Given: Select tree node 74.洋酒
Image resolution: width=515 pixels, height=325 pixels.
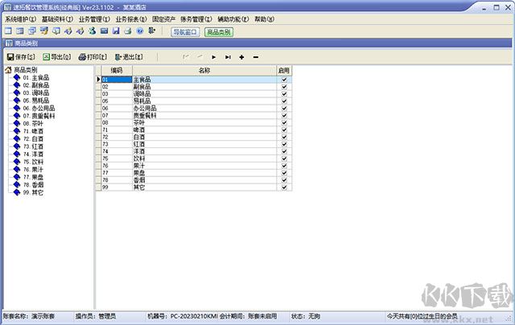Looking at the screenshot, I should [33, 154].
